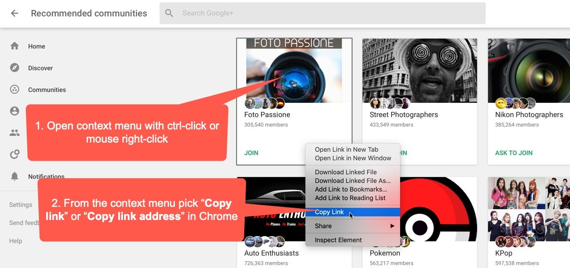The height and width of the screenshot is (268, 570).
Task: Click 563,217 members text
Action: (391, 263)
